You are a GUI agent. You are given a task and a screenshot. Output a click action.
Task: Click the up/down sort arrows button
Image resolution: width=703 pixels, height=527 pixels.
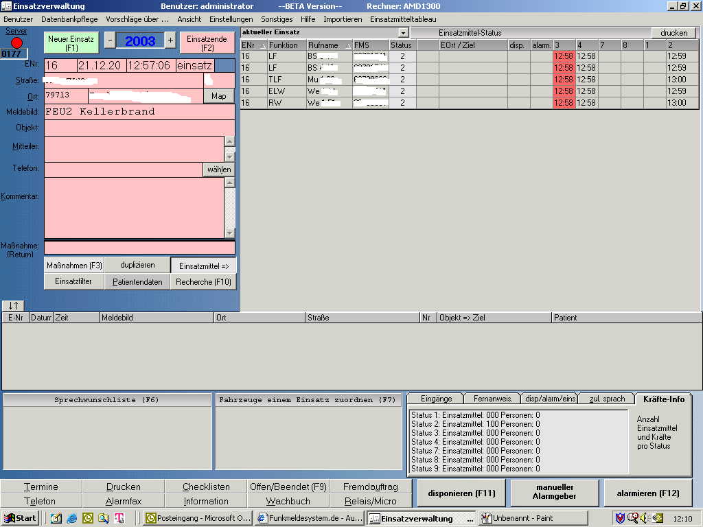point(13,305)
